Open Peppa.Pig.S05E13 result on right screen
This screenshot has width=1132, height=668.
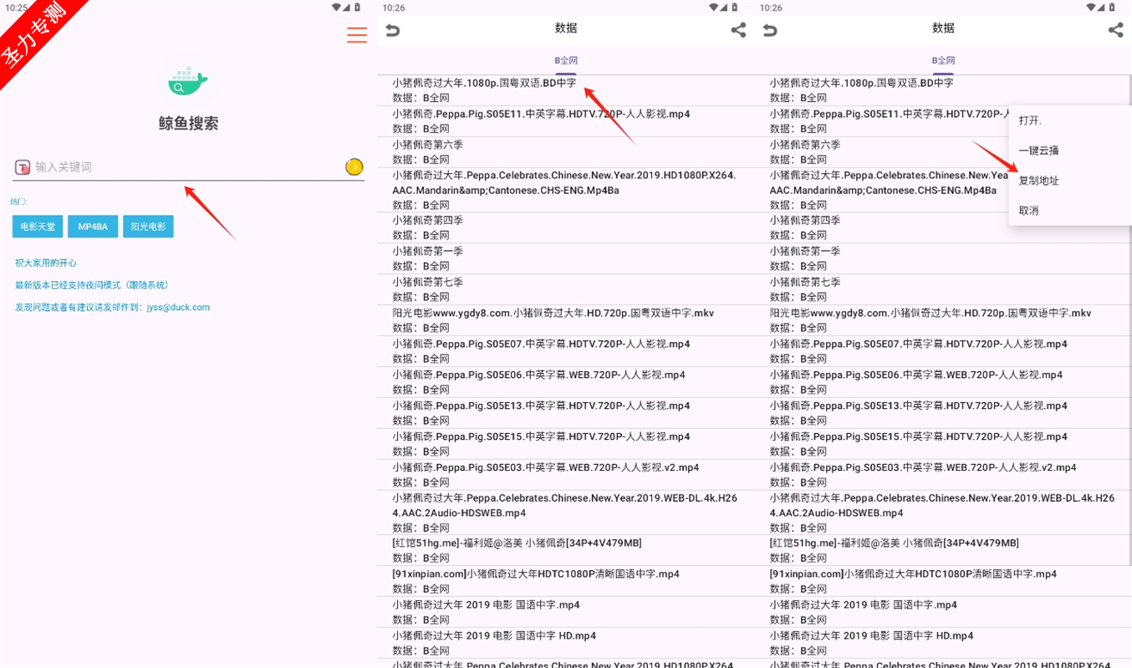[x=943, y=413]
